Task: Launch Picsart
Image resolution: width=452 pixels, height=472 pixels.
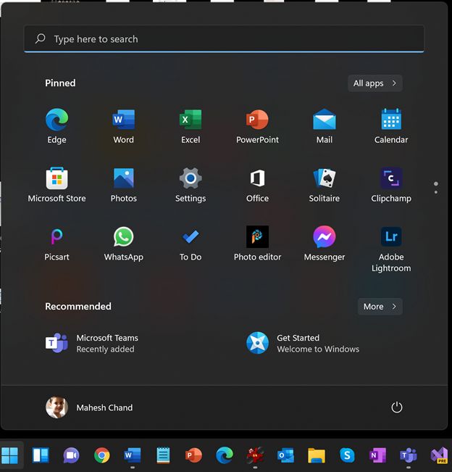Action: click(56, 244)
